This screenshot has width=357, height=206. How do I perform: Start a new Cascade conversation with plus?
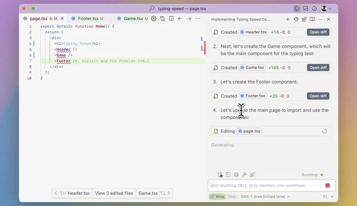pyautogui.click(x=288, y=19)
